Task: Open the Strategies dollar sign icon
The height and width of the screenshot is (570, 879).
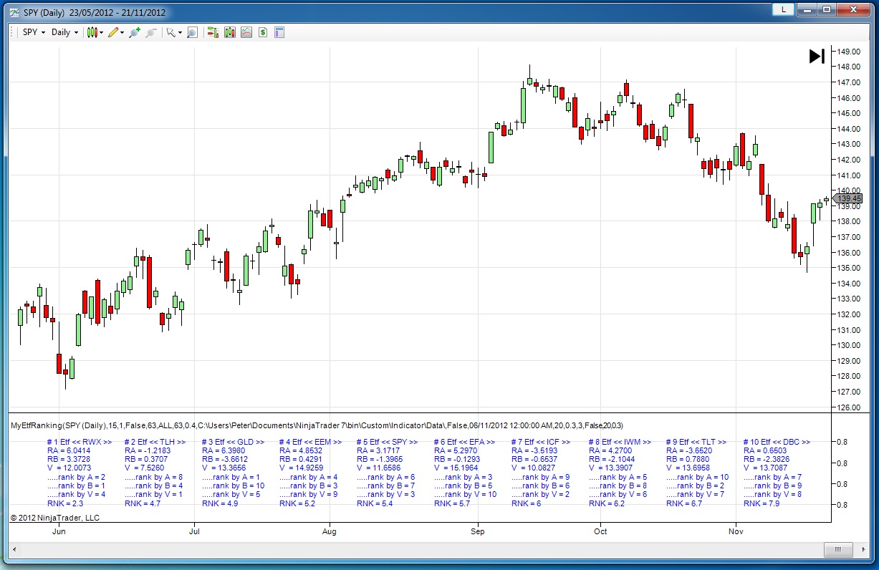Action: pyautogui.click(x=263, y=32)
